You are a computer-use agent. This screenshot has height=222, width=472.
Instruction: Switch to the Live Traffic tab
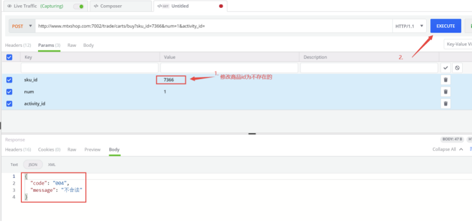46,6
